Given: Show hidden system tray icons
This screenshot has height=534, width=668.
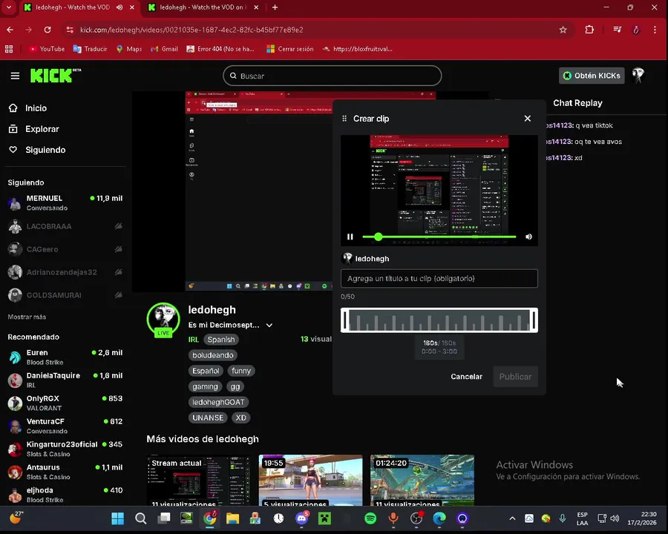Looking at the screenshot, I should click(x=512, y=518).
